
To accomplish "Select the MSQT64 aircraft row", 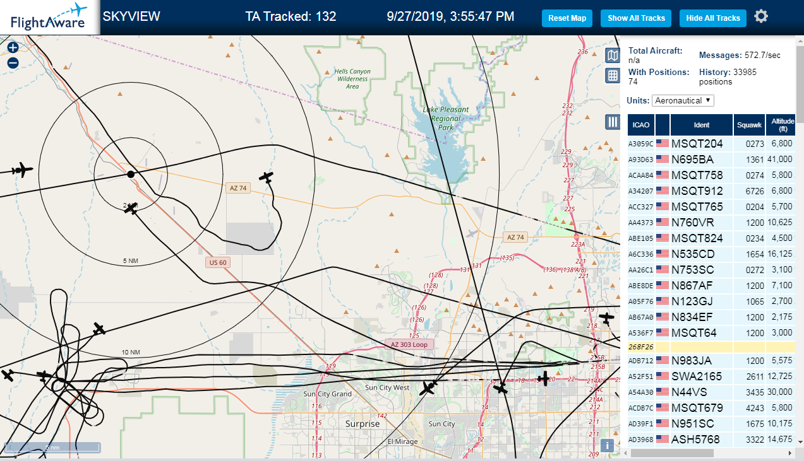I will click(712, 332).
